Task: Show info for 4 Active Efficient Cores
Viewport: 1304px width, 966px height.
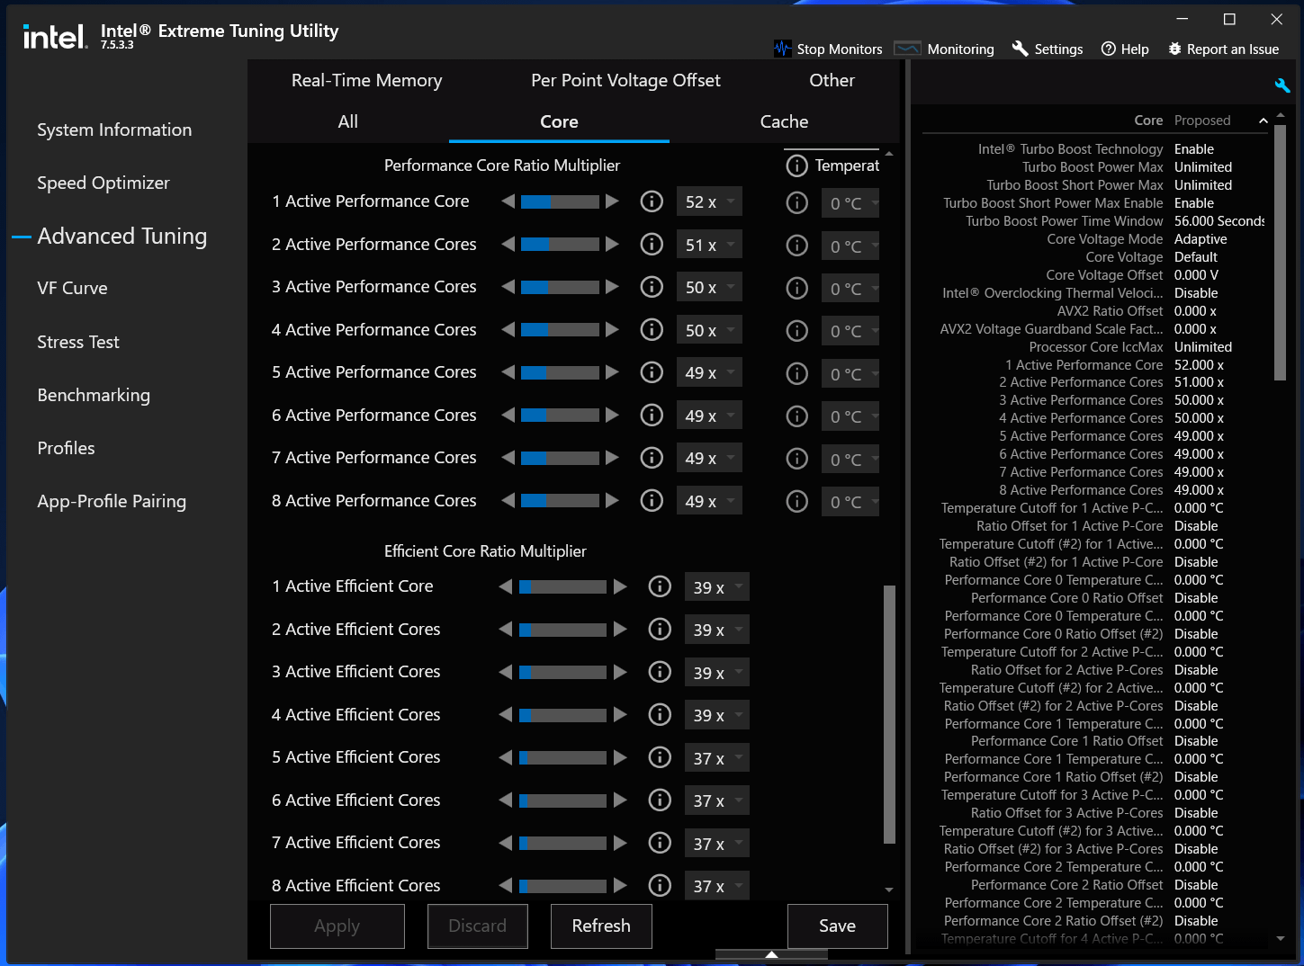Action: tap(660, 714)
